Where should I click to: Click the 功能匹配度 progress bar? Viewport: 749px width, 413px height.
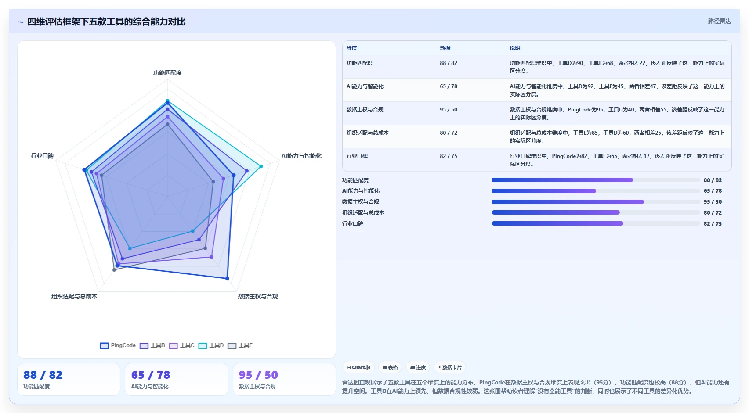tap(596, 180)
